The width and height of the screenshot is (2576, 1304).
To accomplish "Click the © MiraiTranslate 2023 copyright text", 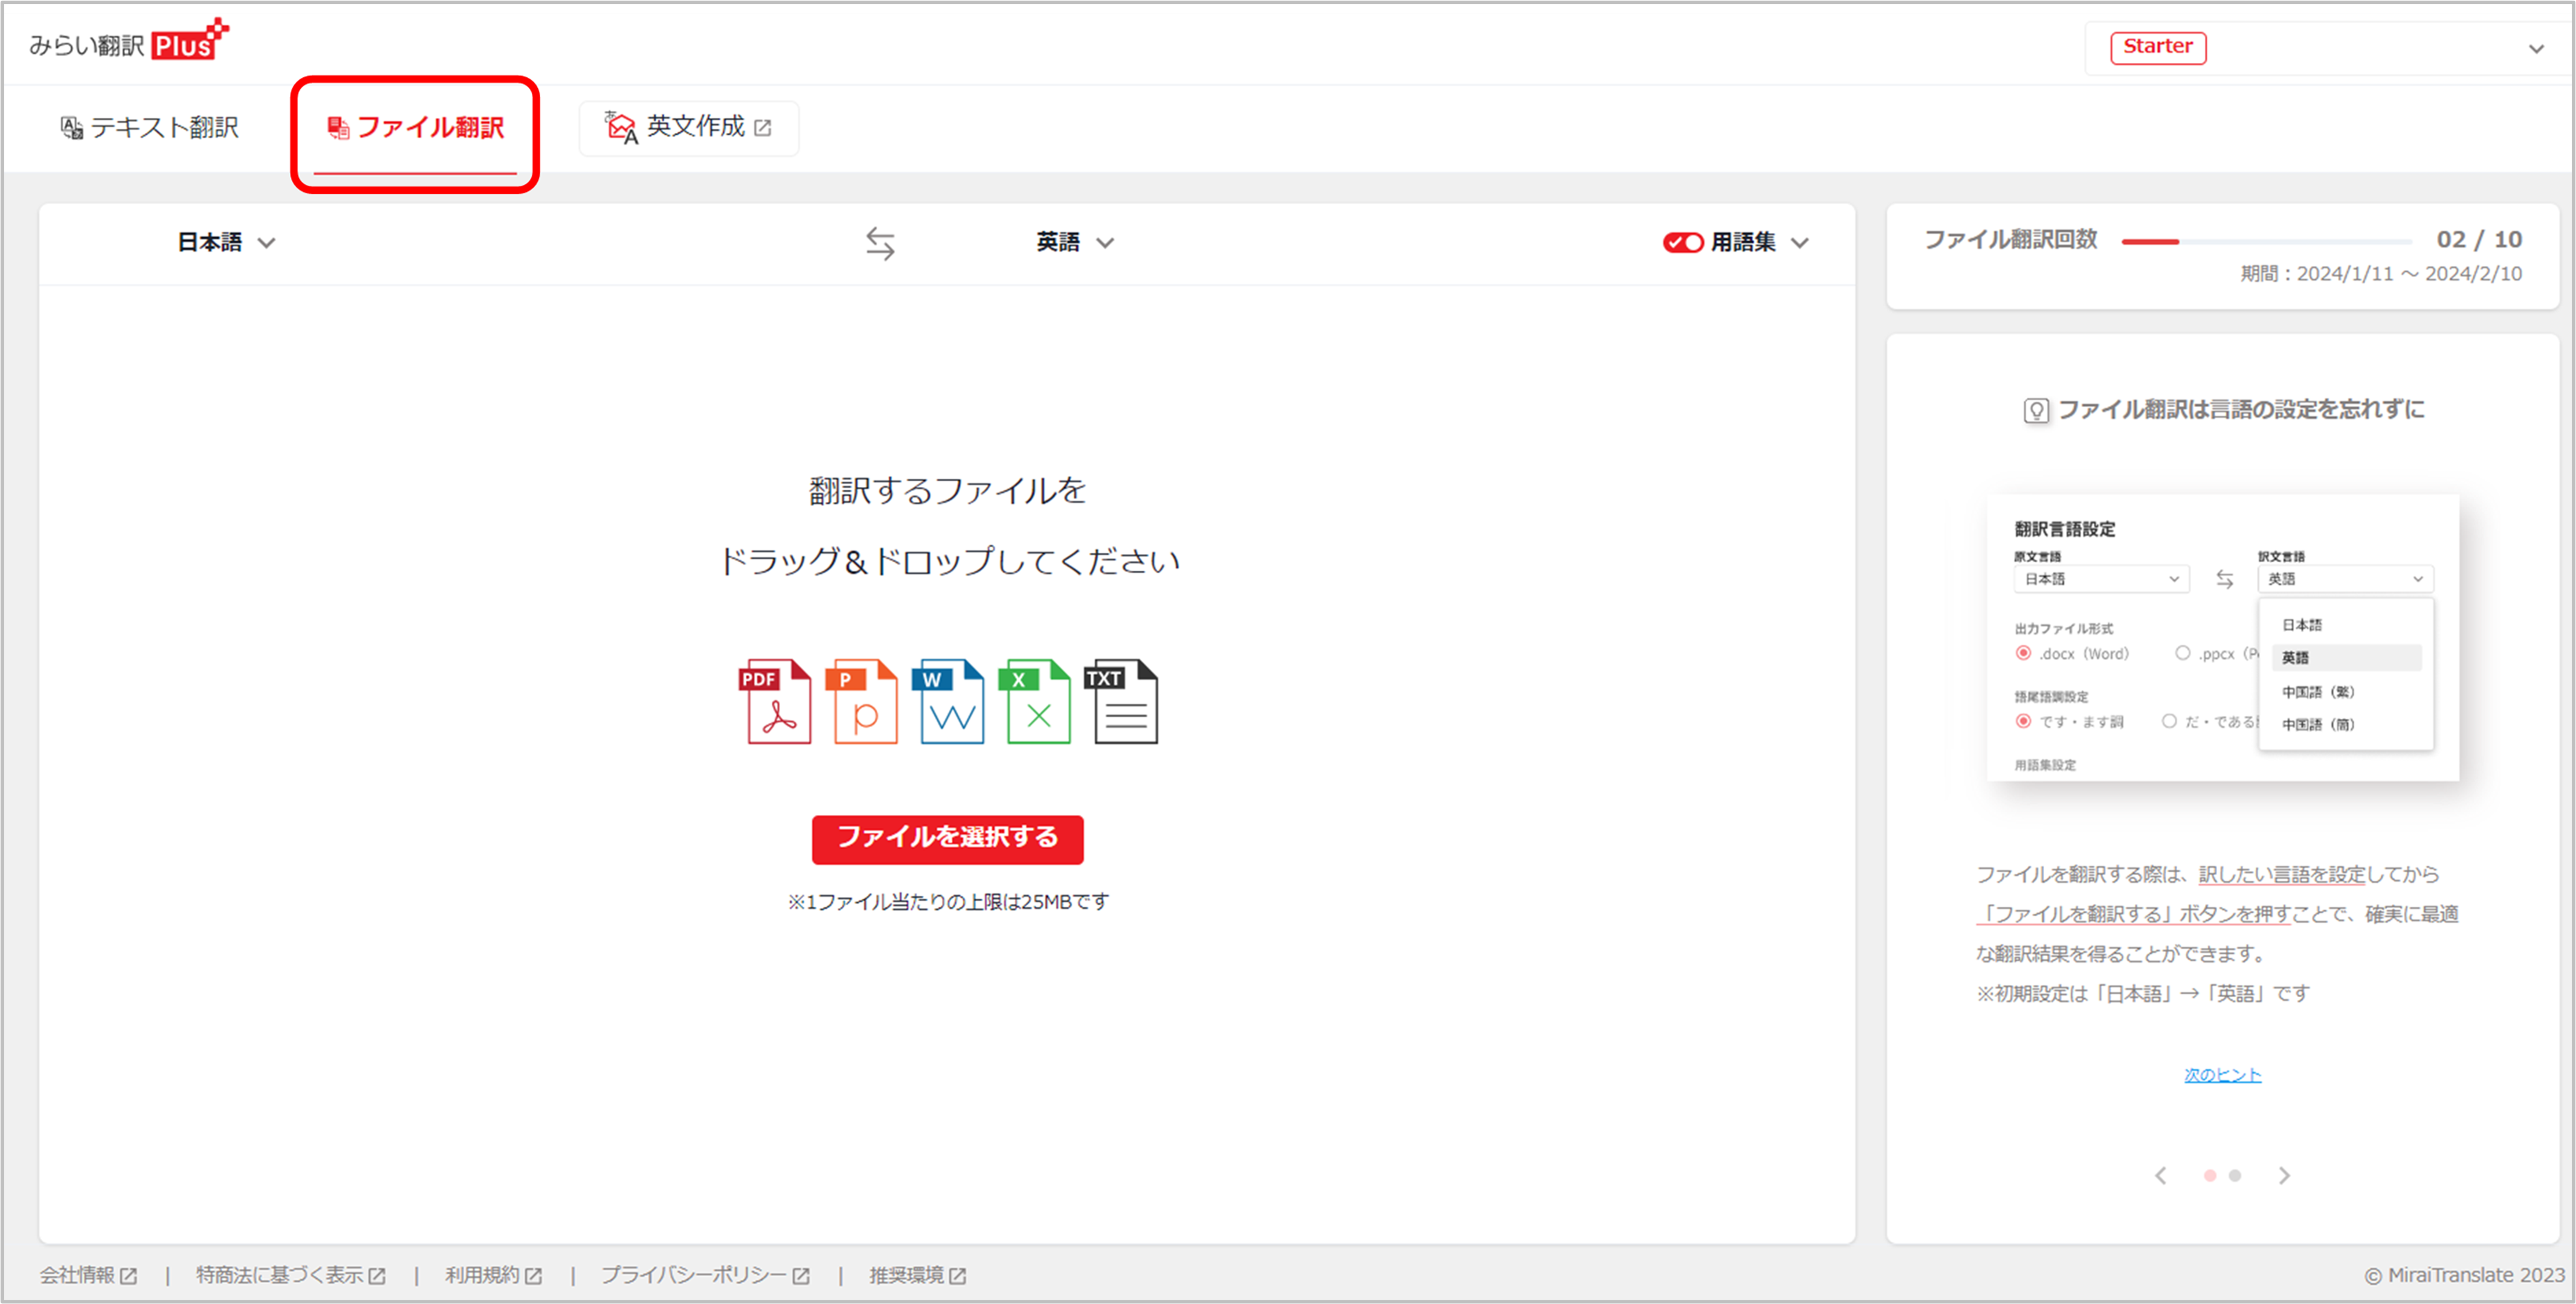I will coord(2464,1275).
